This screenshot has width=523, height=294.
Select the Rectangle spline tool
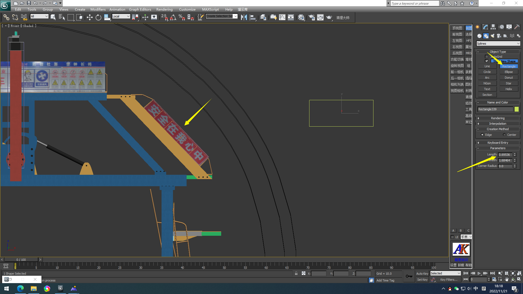(508, 66)
